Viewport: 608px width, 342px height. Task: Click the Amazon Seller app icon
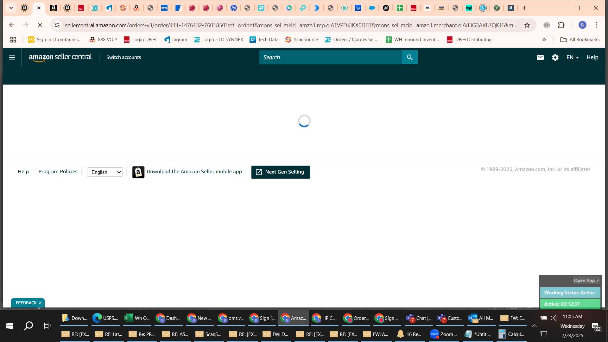[x=138, y=172]
